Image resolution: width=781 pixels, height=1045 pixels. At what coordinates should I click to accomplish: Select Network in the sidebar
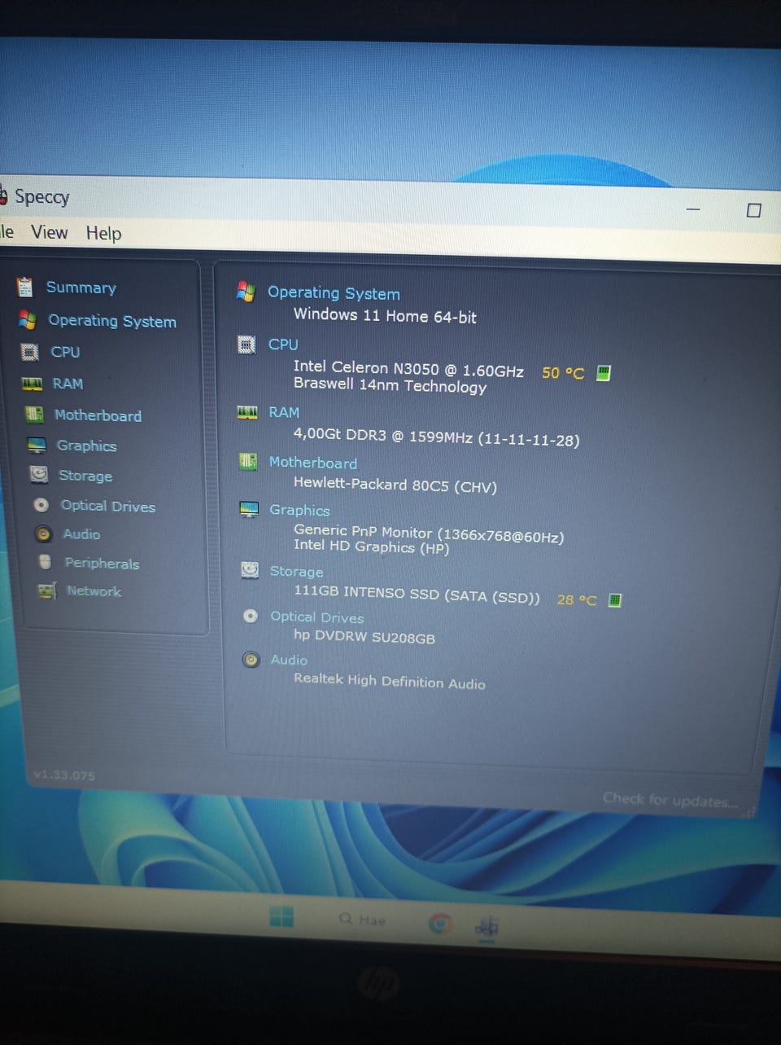point(94,591)
